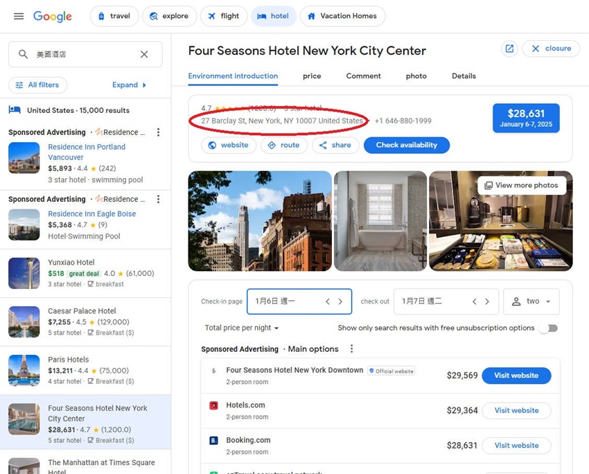The image size is (589, 474).
Task: Go to previous check-in date
Action: click(328, 301)
